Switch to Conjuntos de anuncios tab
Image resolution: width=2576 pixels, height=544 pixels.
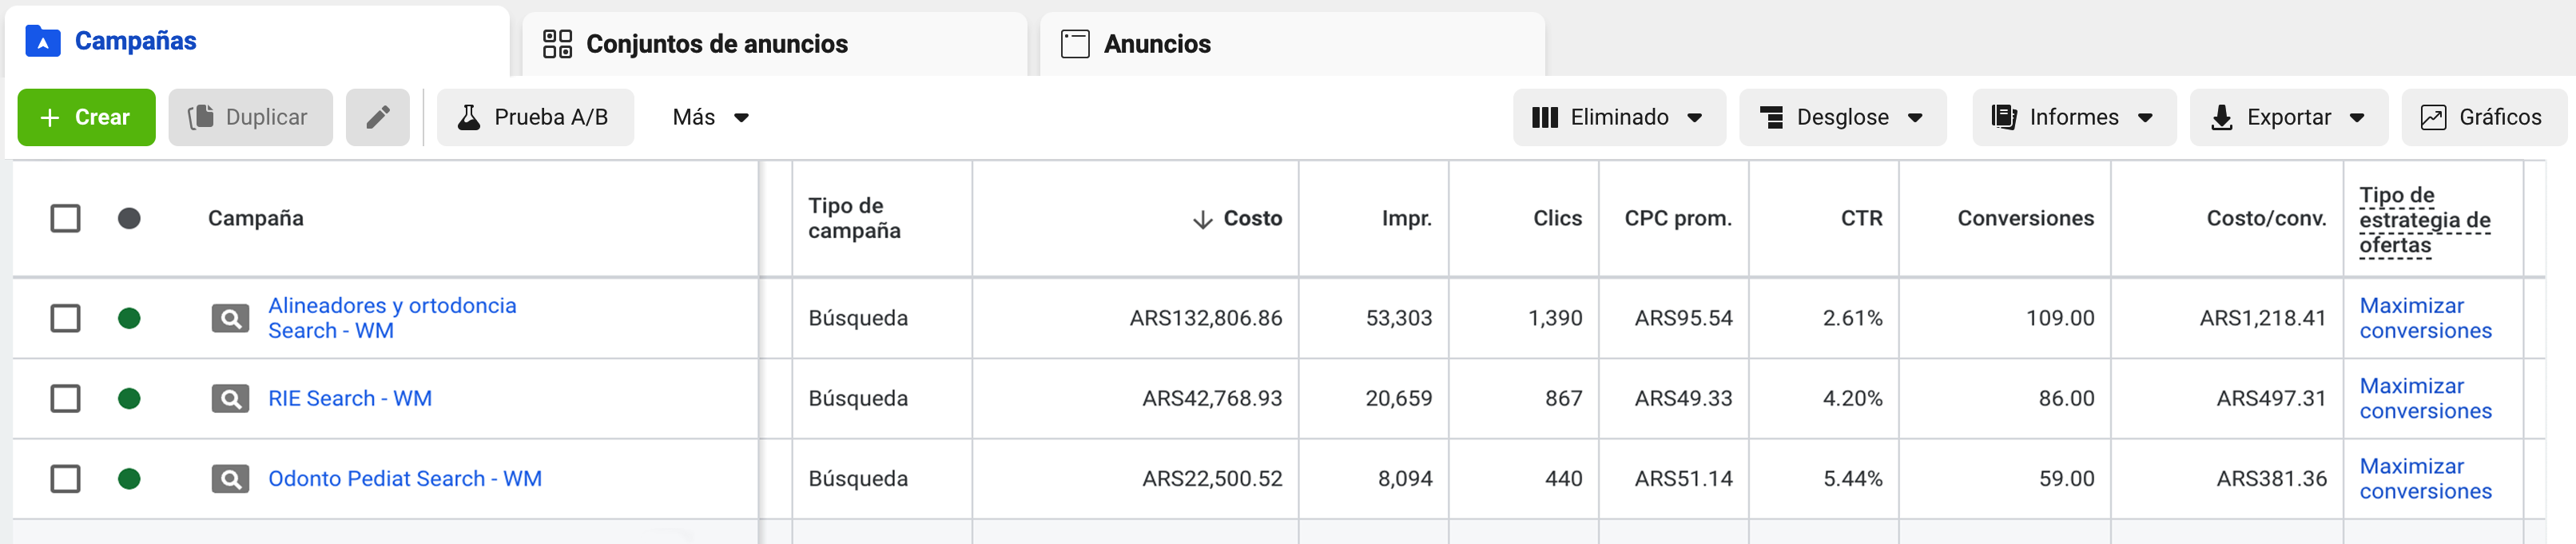774,44
